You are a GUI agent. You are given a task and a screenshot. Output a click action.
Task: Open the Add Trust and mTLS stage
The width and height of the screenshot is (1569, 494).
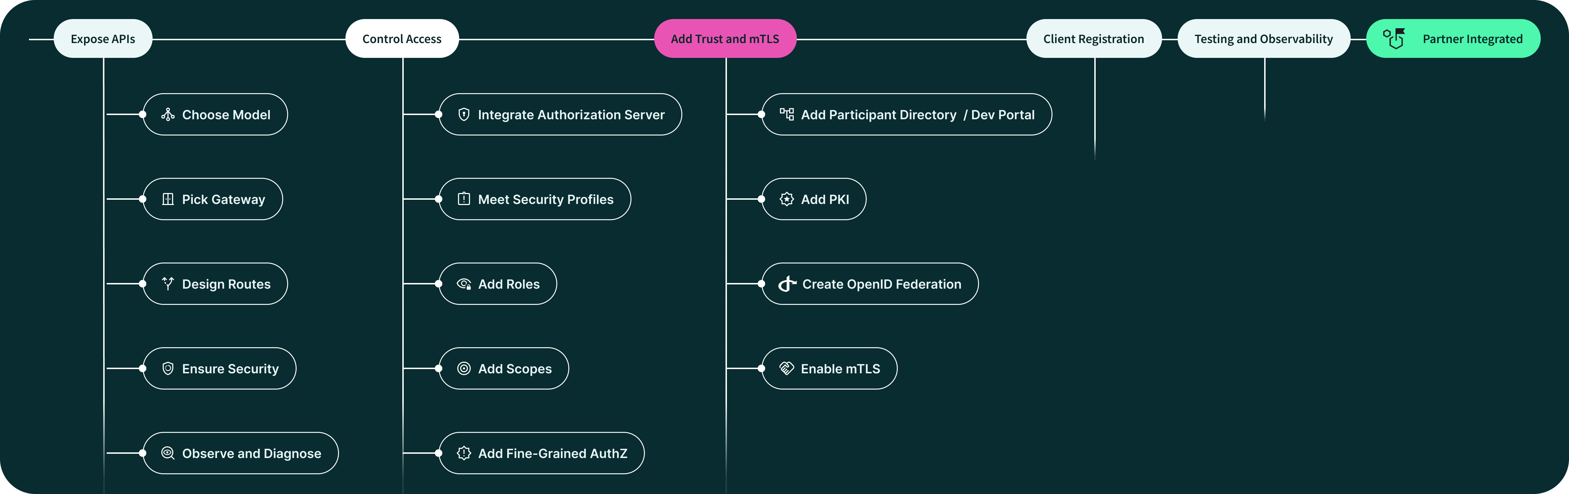(725, 38)
